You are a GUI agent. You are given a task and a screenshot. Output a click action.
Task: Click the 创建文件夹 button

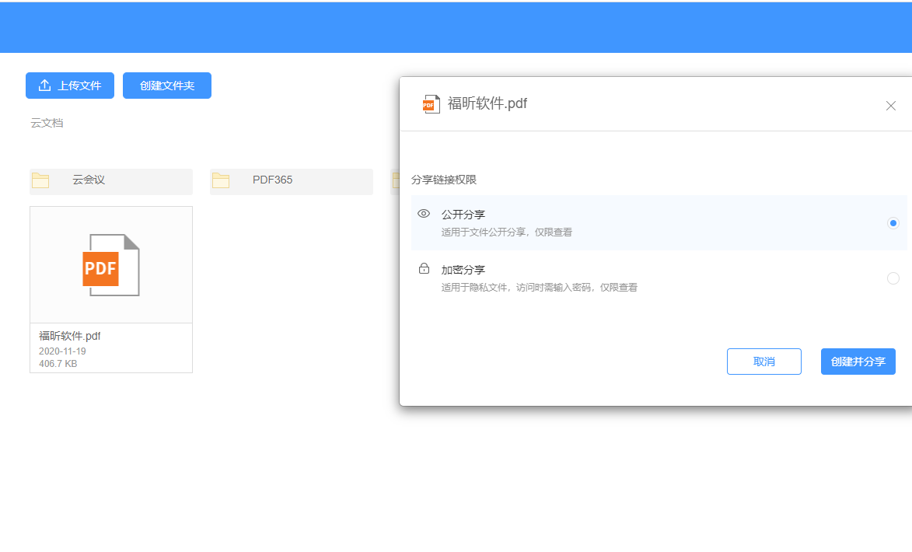(x=166, y=86)
